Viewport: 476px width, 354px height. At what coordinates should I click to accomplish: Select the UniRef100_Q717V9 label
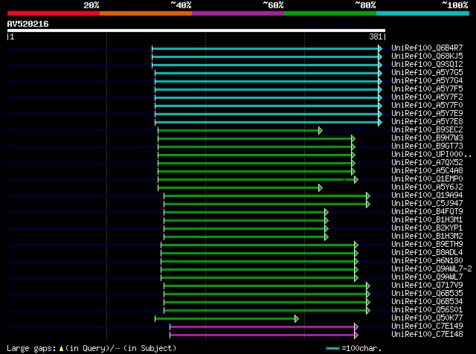[427, 286]
